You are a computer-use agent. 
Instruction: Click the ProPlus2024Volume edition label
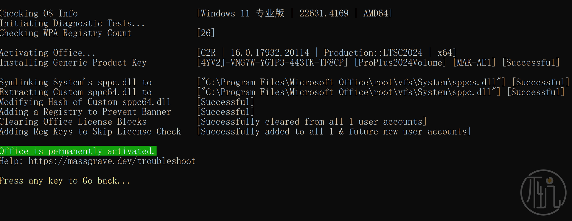[400, 63]
